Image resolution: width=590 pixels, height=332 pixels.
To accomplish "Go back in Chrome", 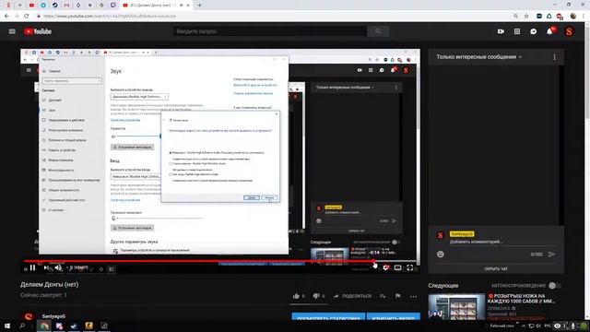I will (6, 17).
